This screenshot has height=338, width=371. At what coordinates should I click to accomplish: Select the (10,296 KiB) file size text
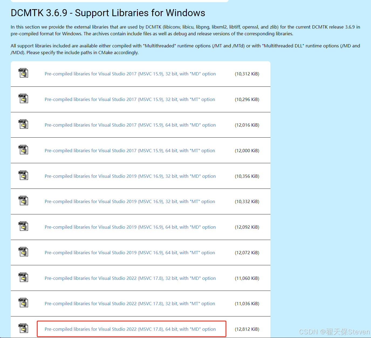pos(247,99)
